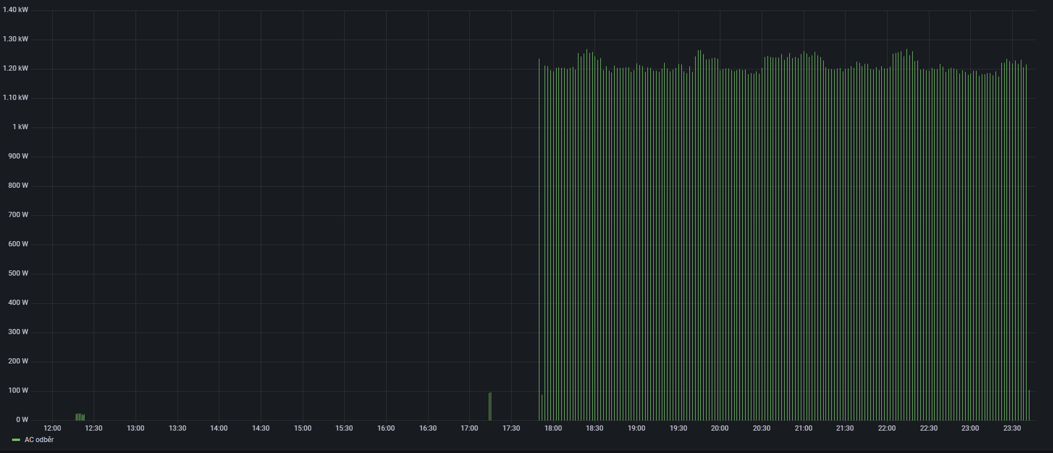Click the 13:30 time axis label
This screenshot has width=1053, height=453.
point(178,428)
